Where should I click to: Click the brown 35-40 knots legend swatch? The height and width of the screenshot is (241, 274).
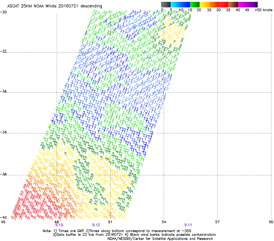tap(233, 4)
